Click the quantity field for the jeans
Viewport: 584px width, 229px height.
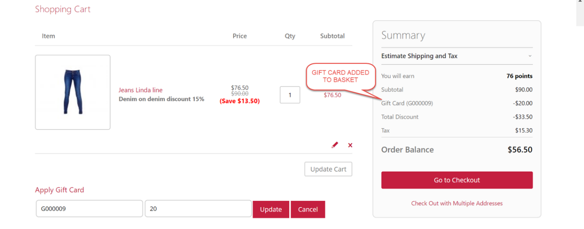290,95
